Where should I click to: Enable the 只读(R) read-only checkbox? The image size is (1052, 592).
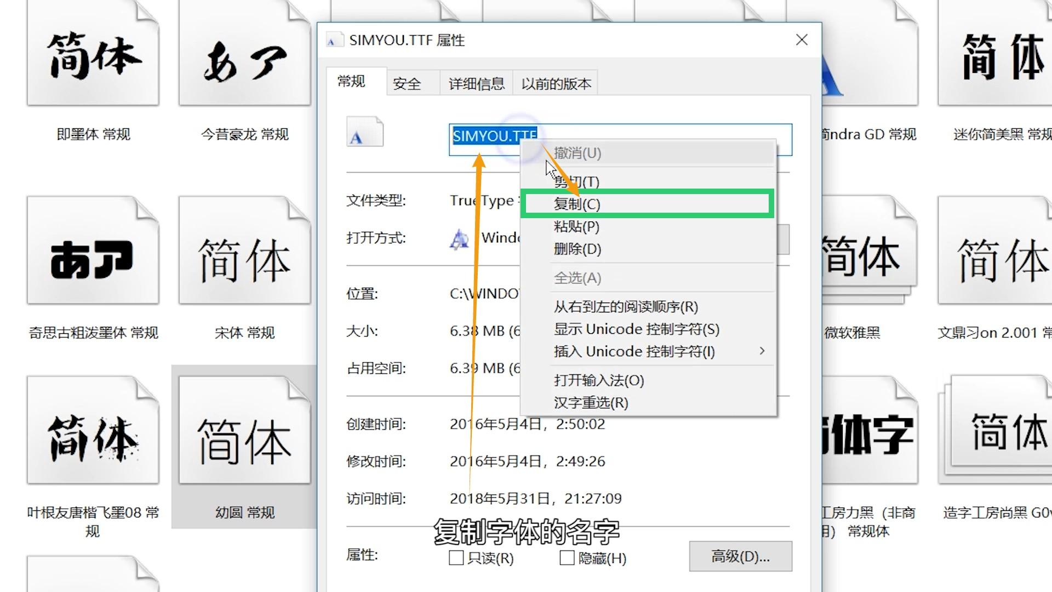[456, 558]
